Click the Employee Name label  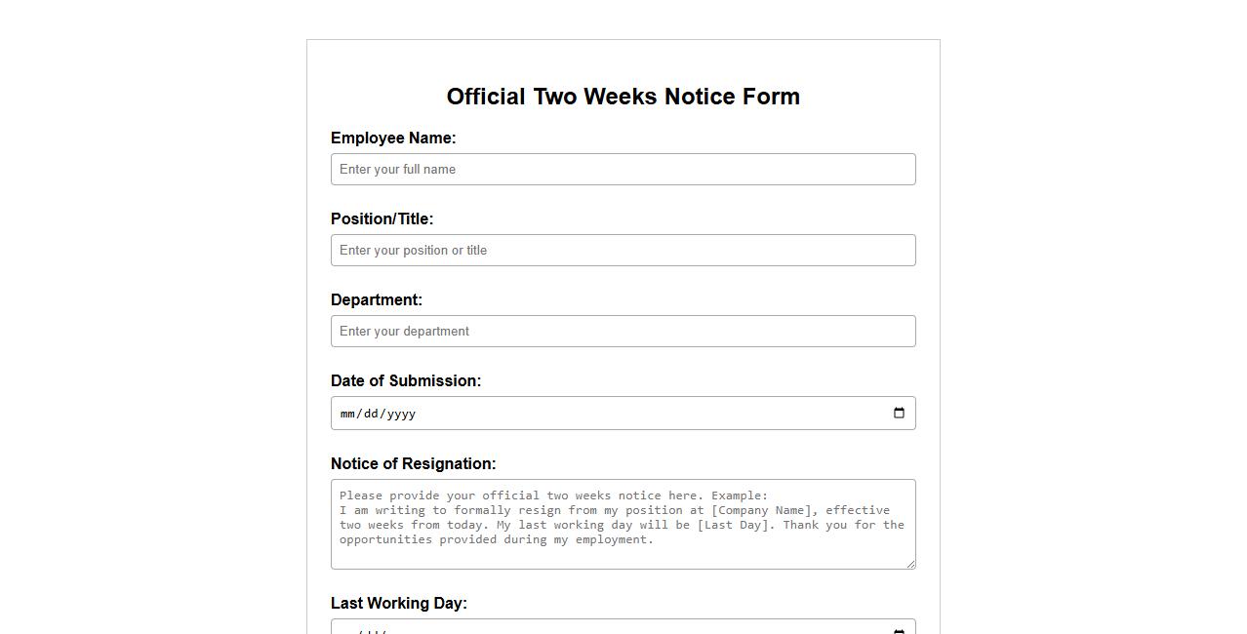[x=393, y=138]
